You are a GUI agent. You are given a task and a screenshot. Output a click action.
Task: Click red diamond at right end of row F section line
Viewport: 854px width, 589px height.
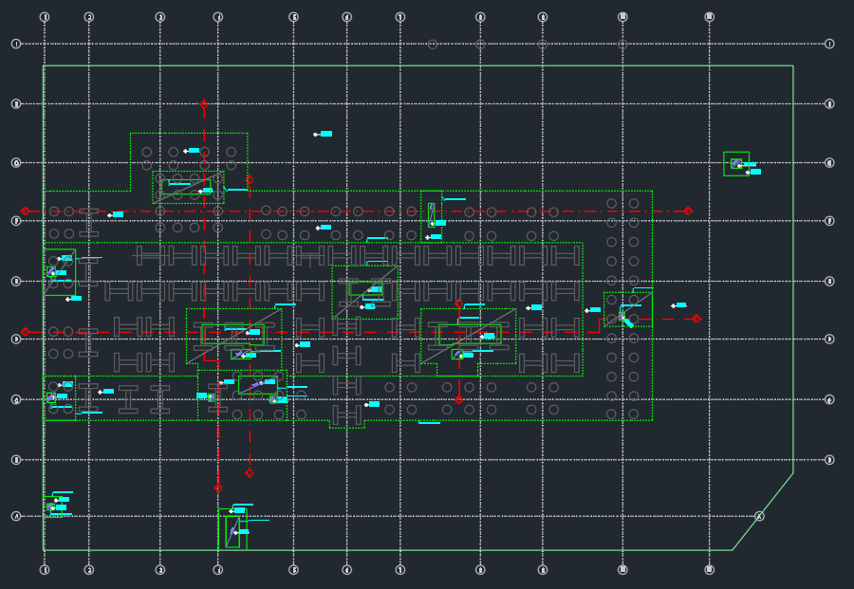(688, 212)
